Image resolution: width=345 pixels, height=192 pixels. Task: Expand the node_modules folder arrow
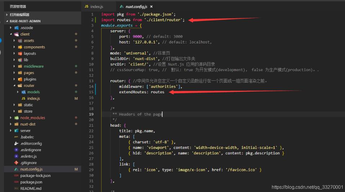coord(10,118)
